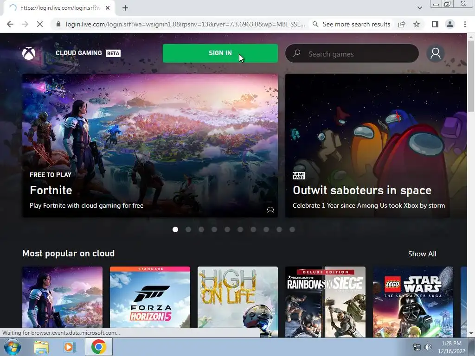Screen dimensions: 475x356
Task: Open the Forza Horizon 5 tile
Action: (150, 302)
